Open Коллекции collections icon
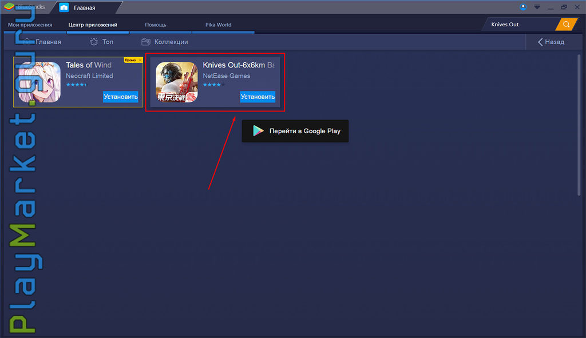Viewport: 586px width, 338px height. pos(146,42)
